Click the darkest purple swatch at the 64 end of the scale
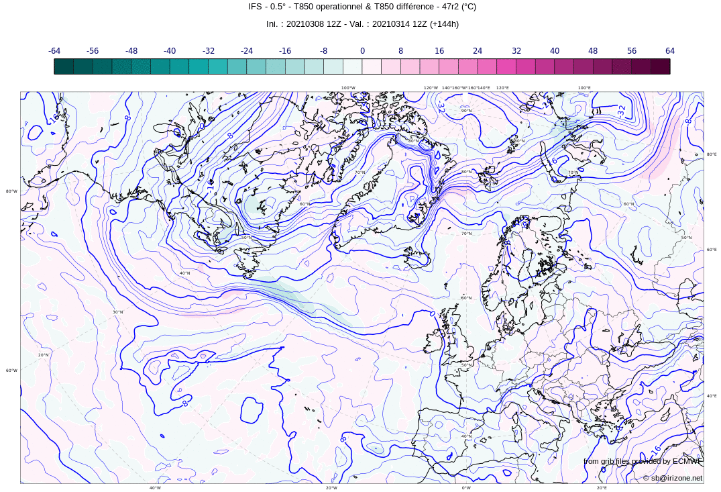This screenshot has width=721, height=492. 661,66
